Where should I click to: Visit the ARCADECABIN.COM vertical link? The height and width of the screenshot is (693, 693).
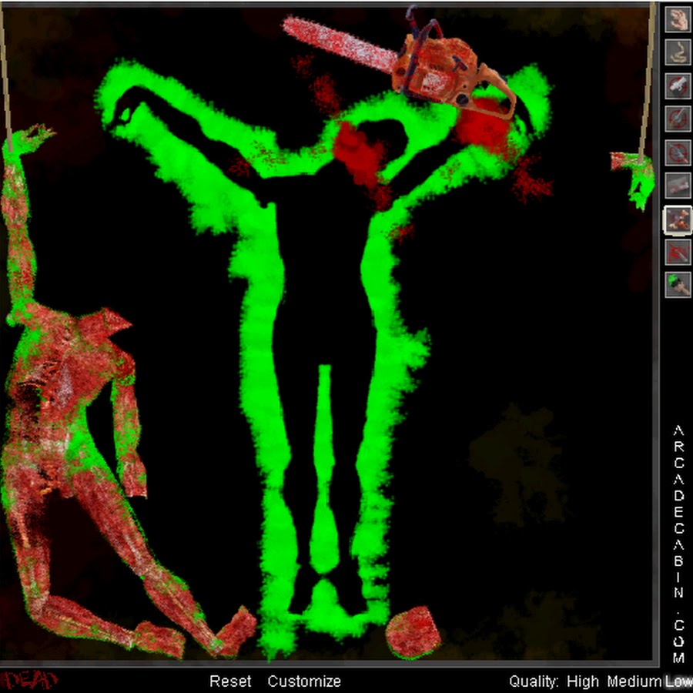coord(678,544)
